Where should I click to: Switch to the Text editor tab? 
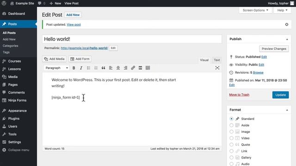click(x=217, y=60)
